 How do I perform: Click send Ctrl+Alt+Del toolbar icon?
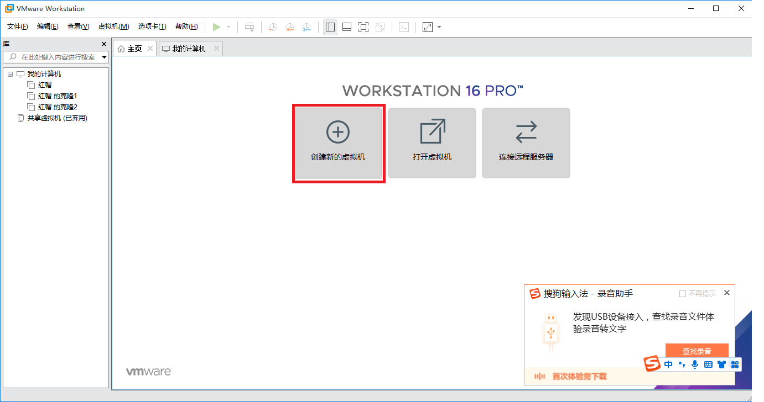250,27
